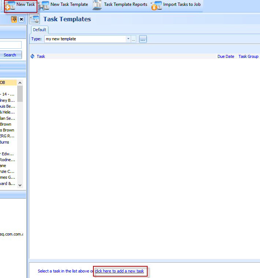The width and height of the screenshot is (260, 278).
Task: Click the sort icon beside Task column
Action: point(33,56)
